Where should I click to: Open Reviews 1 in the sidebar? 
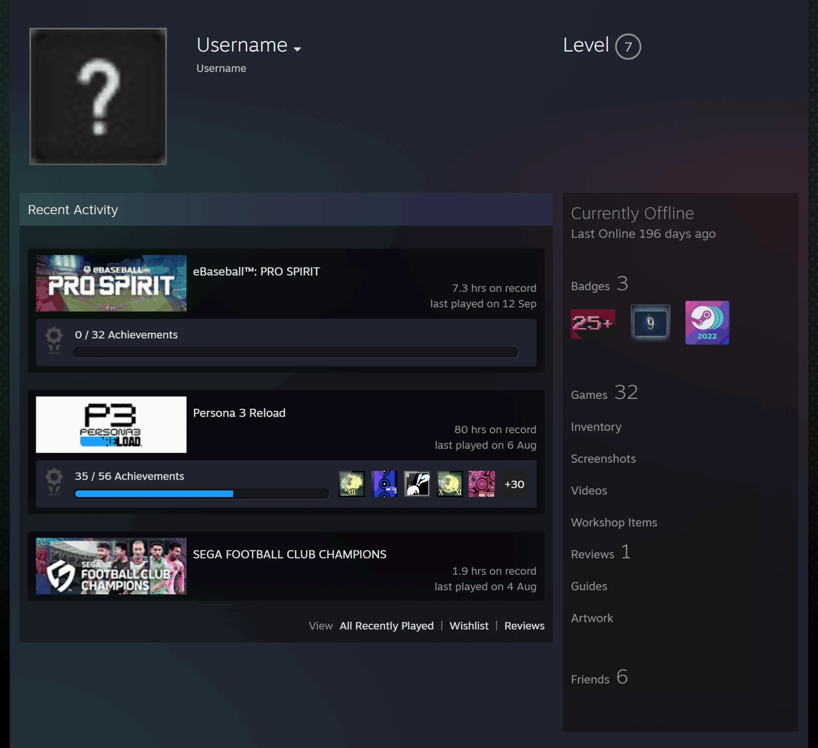[601, 553]
